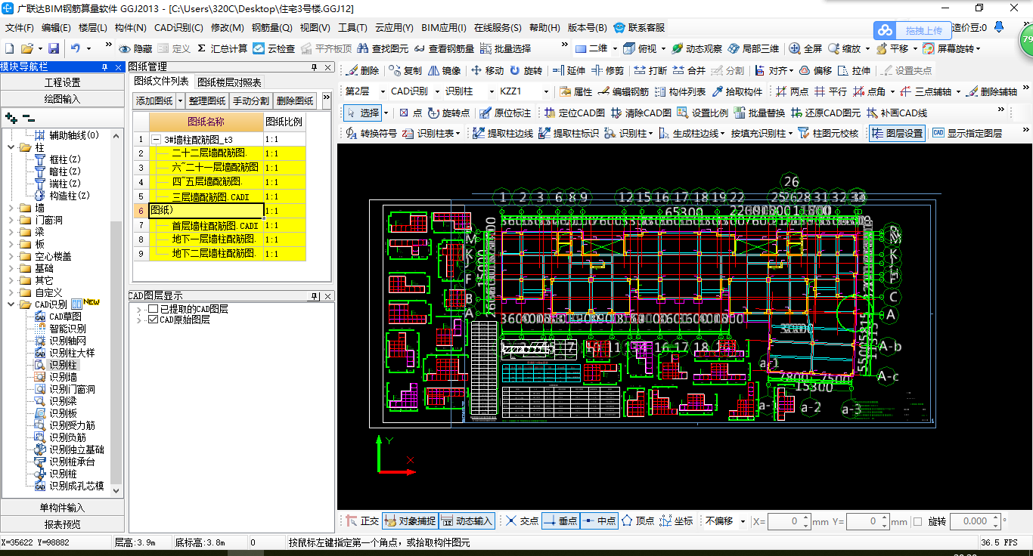
Task: Click the Undo arrow icon
Action: click(76, 48)
